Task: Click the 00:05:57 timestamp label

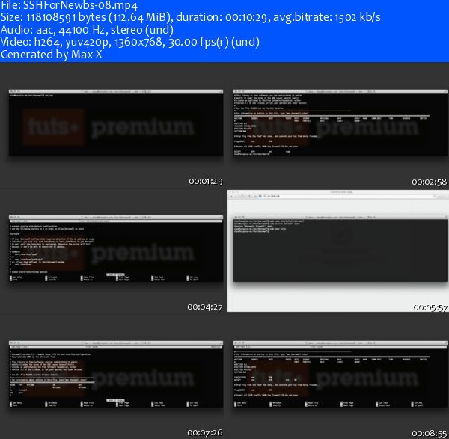Action: point(430,307)
